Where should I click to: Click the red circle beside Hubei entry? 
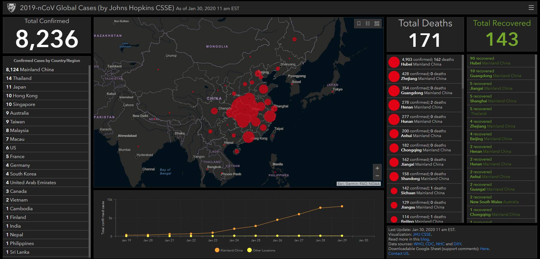(x=394, y=62)
